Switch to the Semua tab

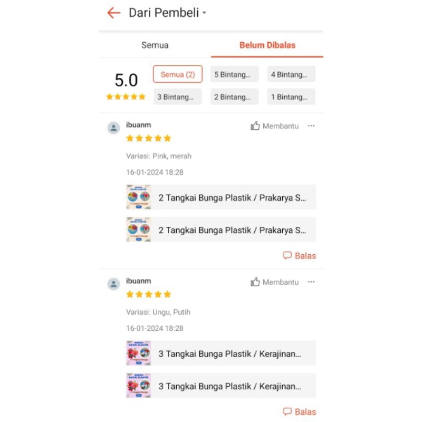[x=155, y=45]
